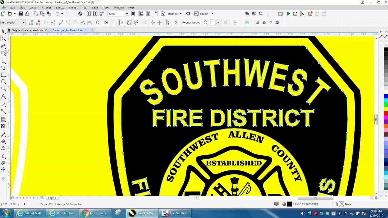The width and height of the screenshot is (388, 218).
Task: Open Chrome Inbox taskbar button
Action: 96,213
